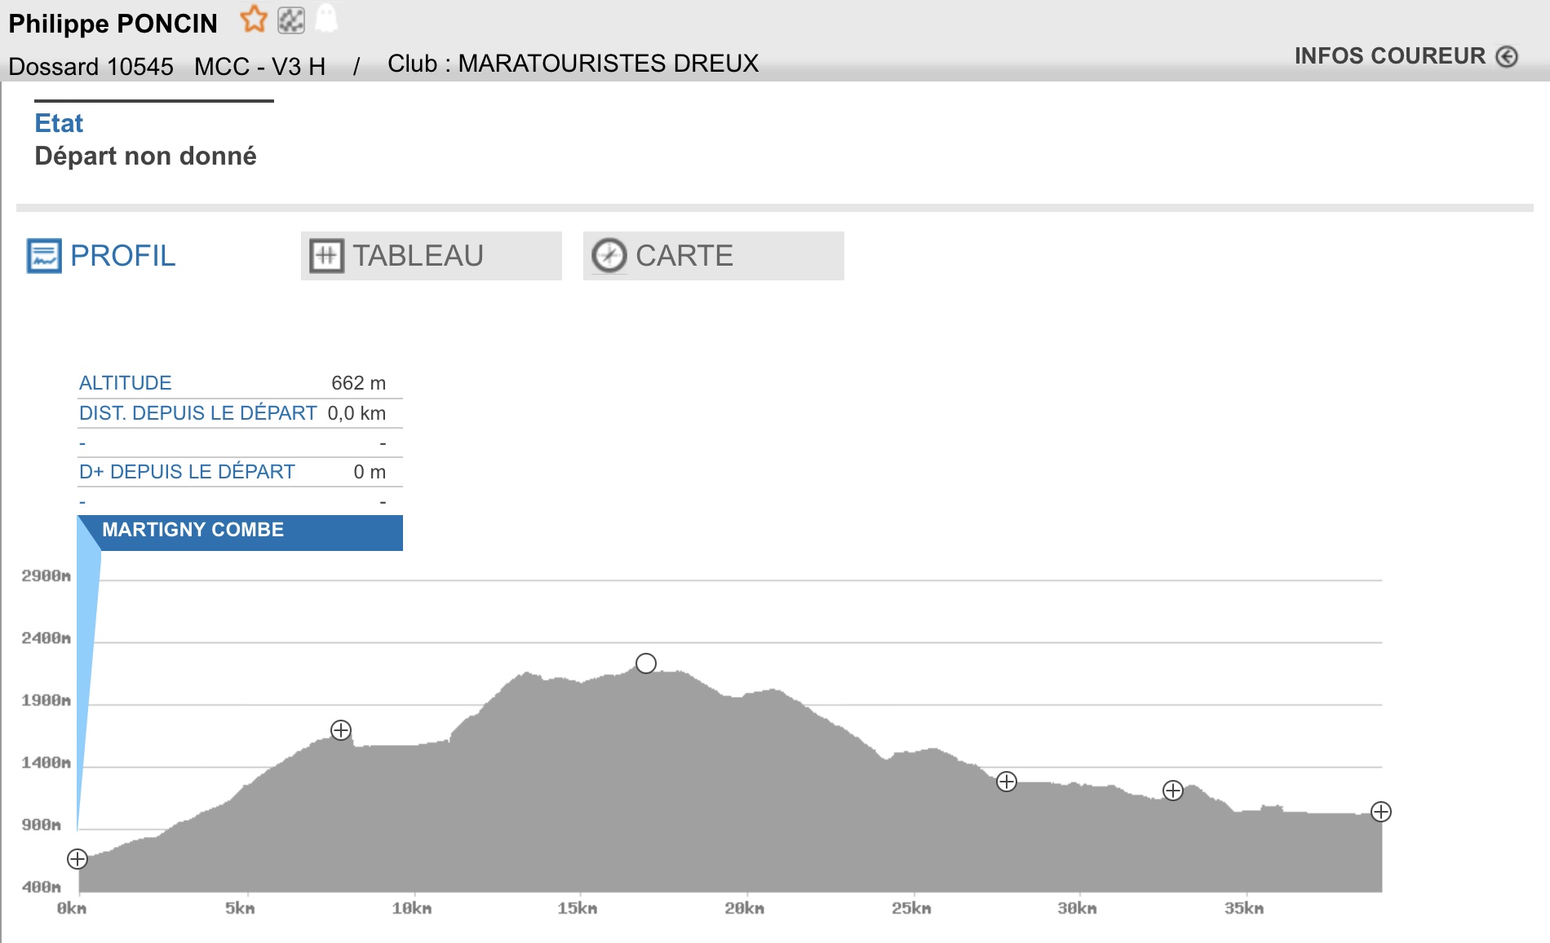The height and width of the screenshot is (943, 1550).
Task: Click the 15km axis label
Action: (x=578, y=908)
